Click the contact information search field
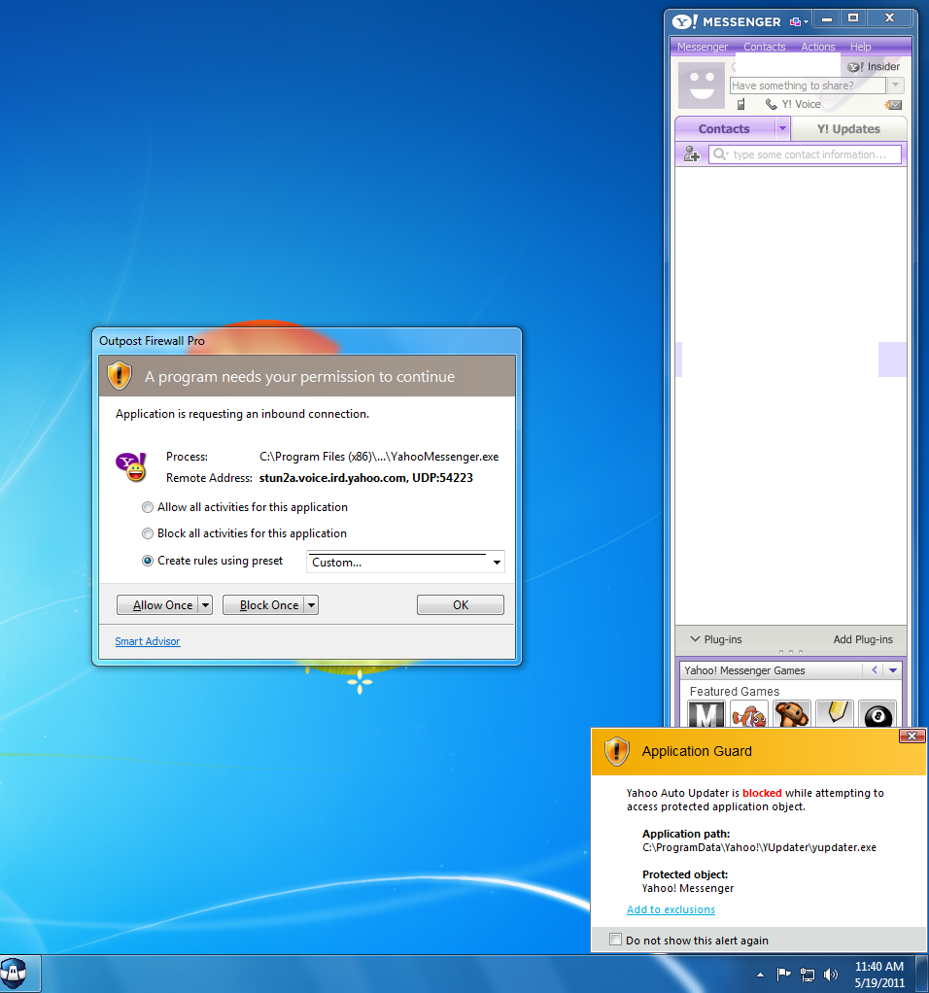The height and width of the screenshot is (993, 929). coord(805,154)
